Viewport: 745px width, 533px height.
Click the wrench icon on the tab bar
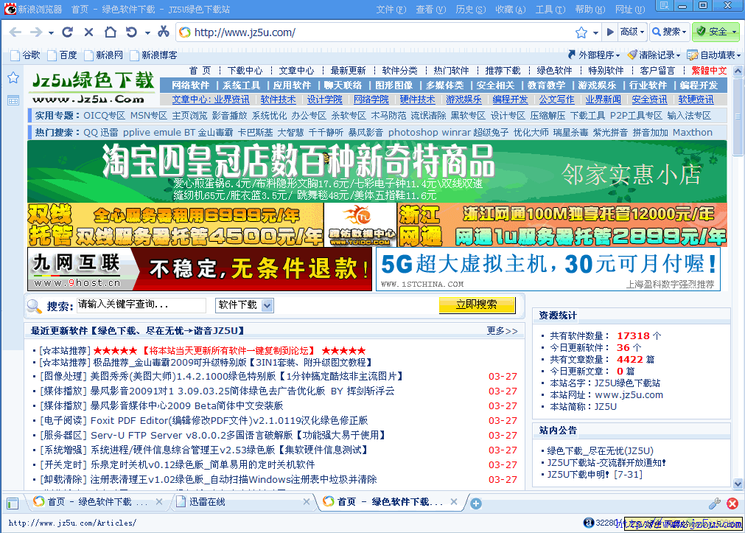click(715, 503)
